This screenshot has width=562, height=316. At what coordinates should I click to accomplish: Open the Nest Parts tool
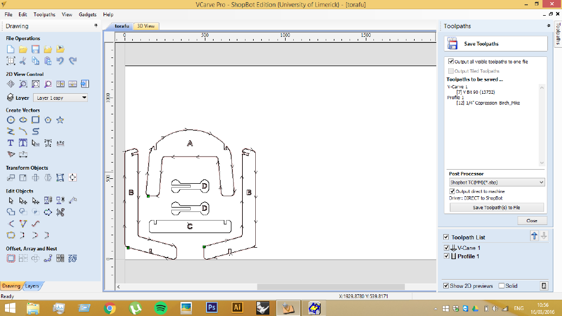tap(73, 259)
